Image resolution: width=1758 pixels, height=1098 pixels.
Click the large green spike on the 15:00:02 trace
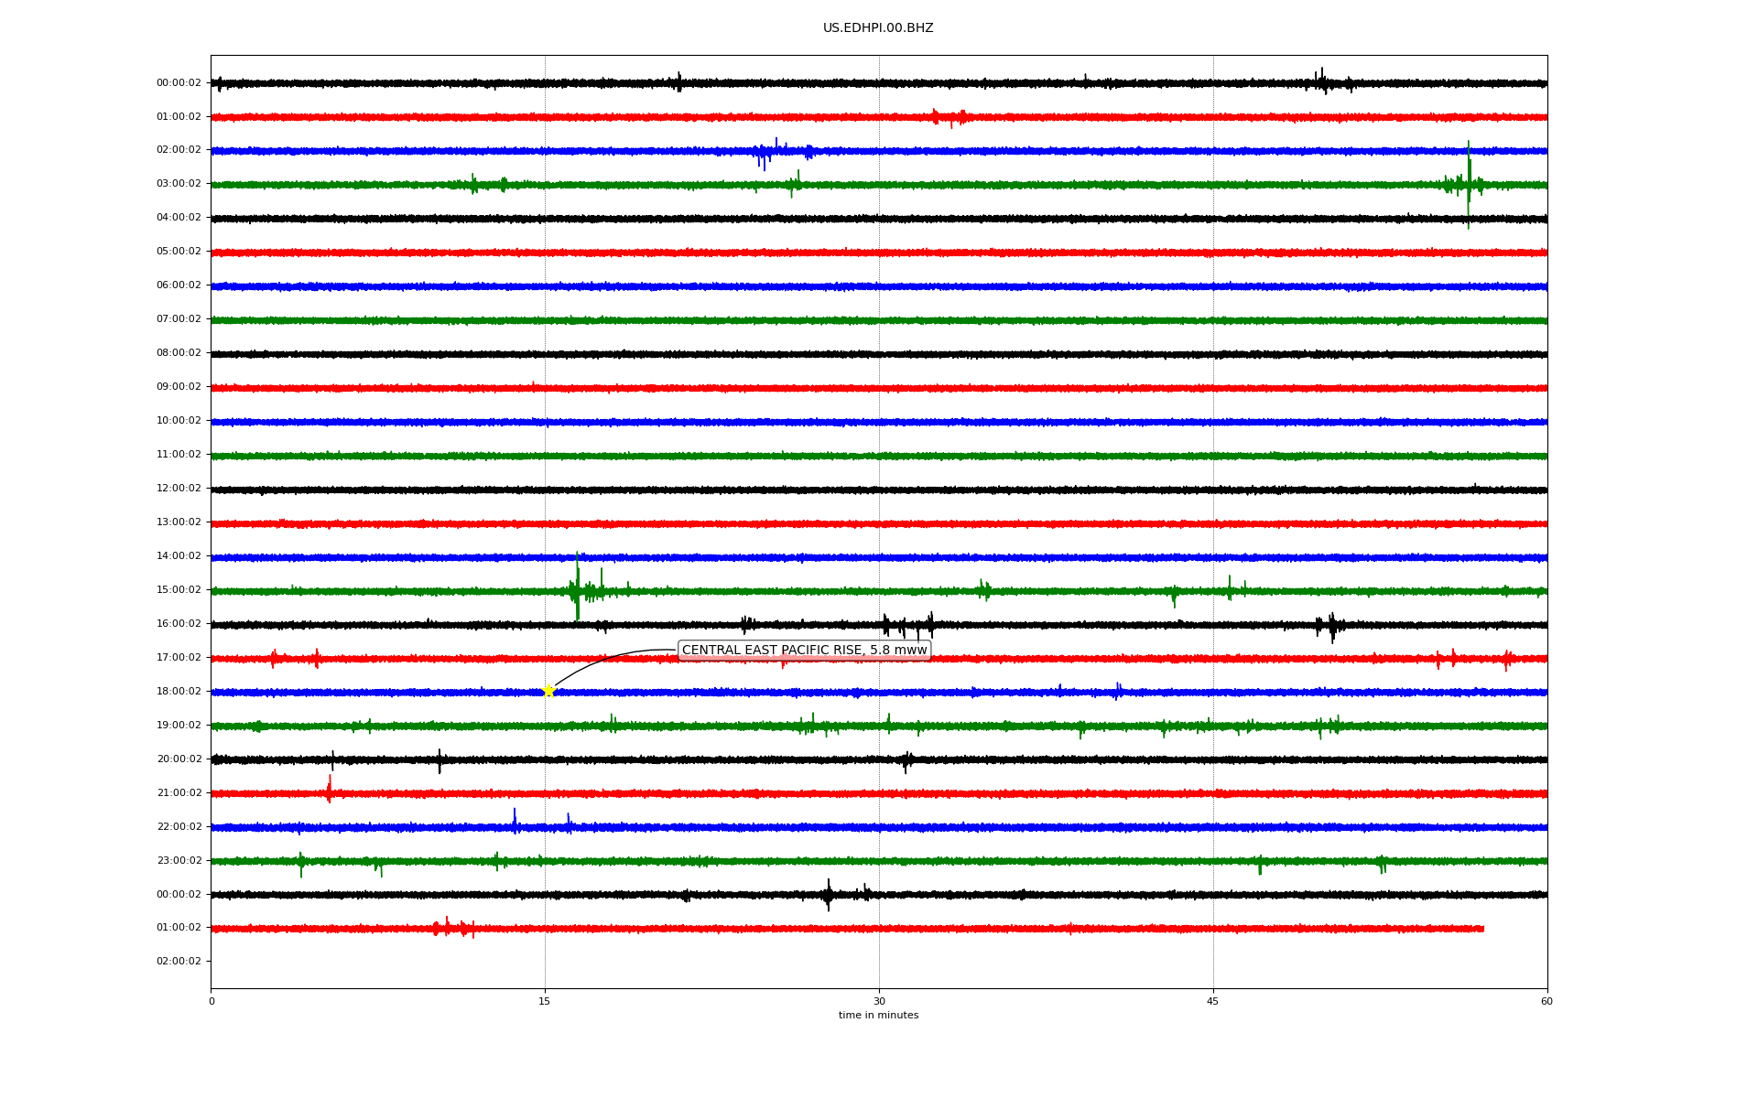pyautogui.click(x=578, y=587)
